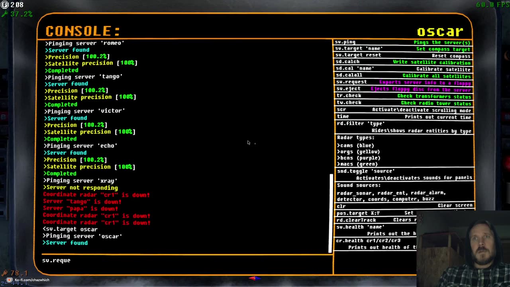Click the 'sv.request' help row
Image resolution: width=510 pixels, height=287 pixels.
click(x=403, y=83)
